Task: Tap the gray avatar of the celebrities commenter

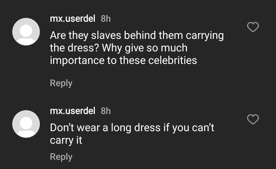Action: [x=26, y=32]
